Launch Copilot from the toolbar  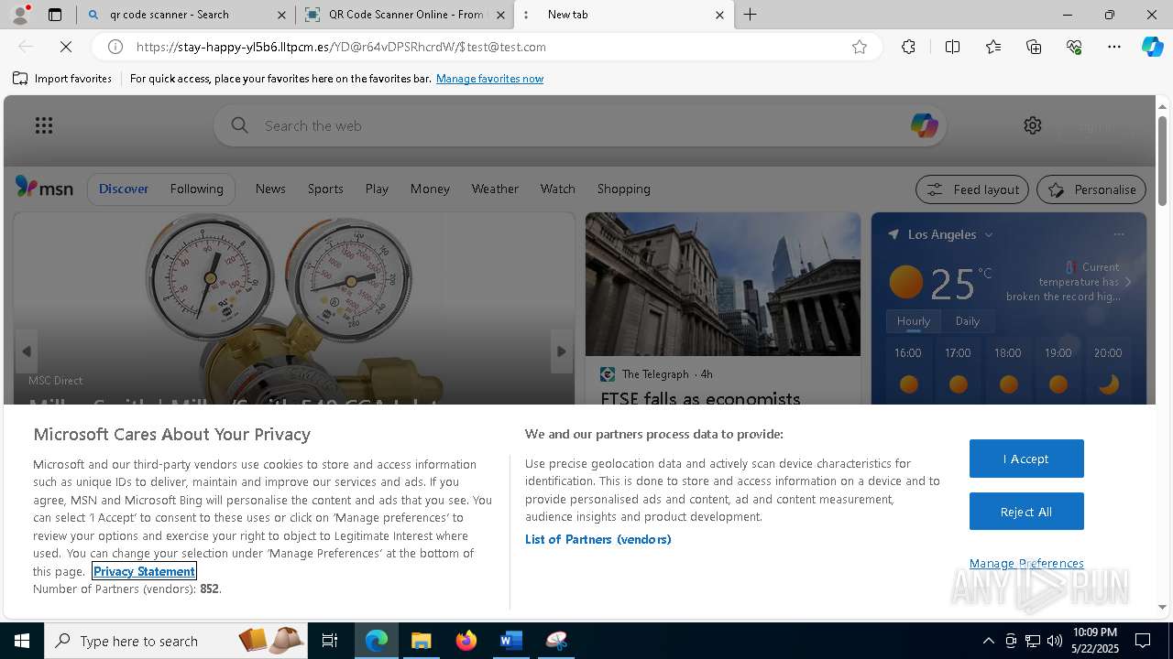[x=1152, y=47]
